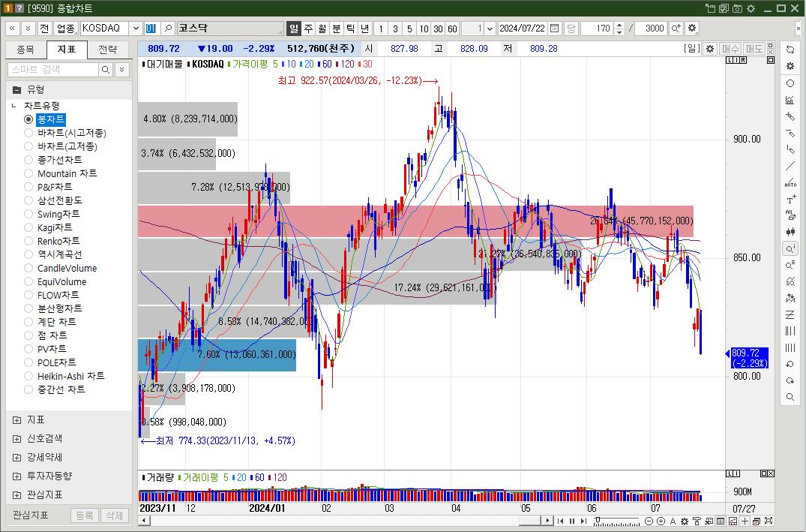Select the 삼선전환도 radio button
Screen dimensions: 806x532
28,200
